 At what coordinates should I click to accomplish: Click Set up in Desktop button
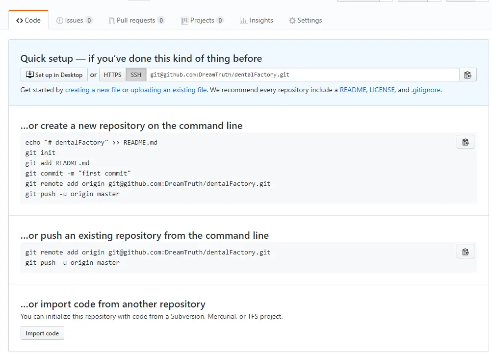tap(54, 75)
